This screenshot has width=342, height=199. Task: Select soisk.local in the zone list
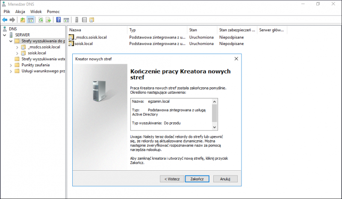pos(84,44)
